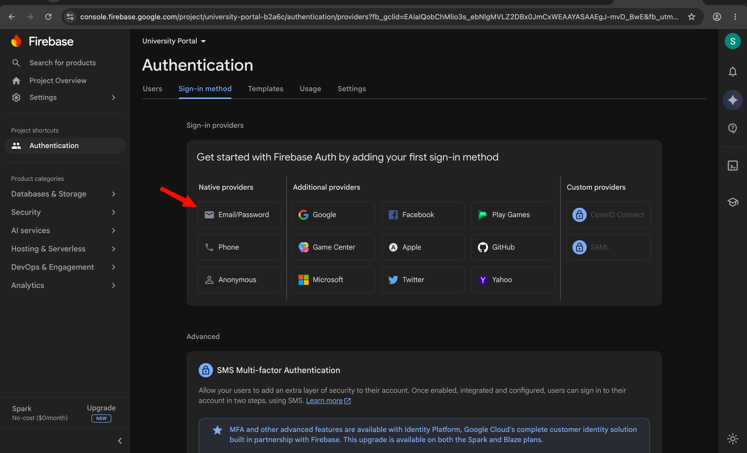Go back in browser history
This screenshot has height=453, width=747.
click(12, 17)
